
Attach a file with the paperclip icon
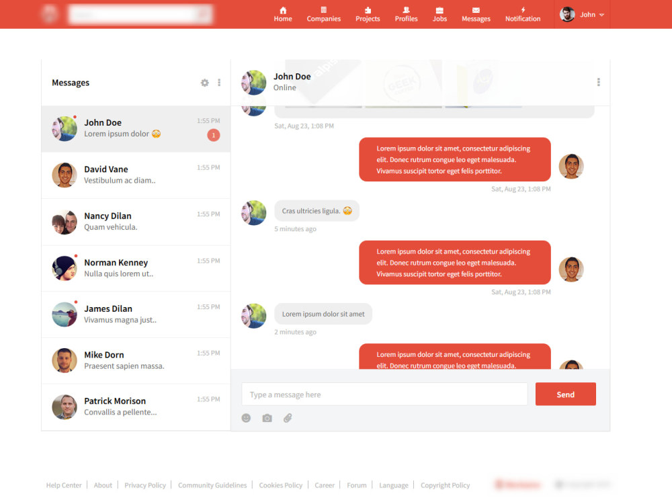(288, 418)
